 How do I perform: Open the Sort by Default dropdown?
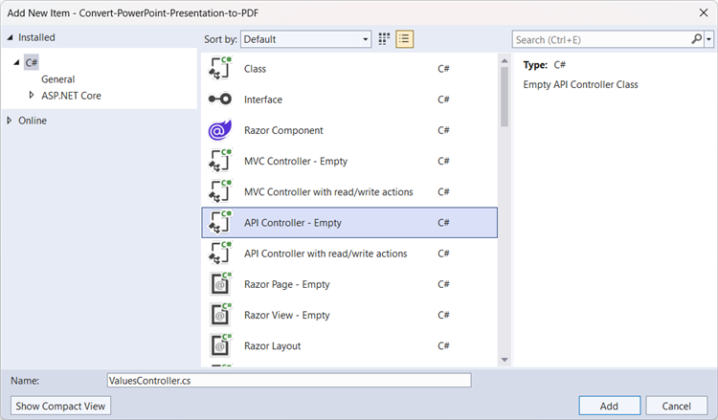[305, 39]
